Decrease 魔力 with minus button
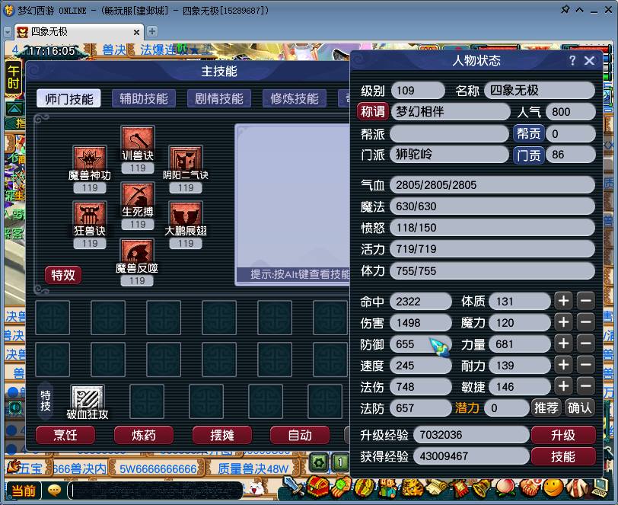The height and width of the screenshot is (505, 618). [x=586, y=322]
